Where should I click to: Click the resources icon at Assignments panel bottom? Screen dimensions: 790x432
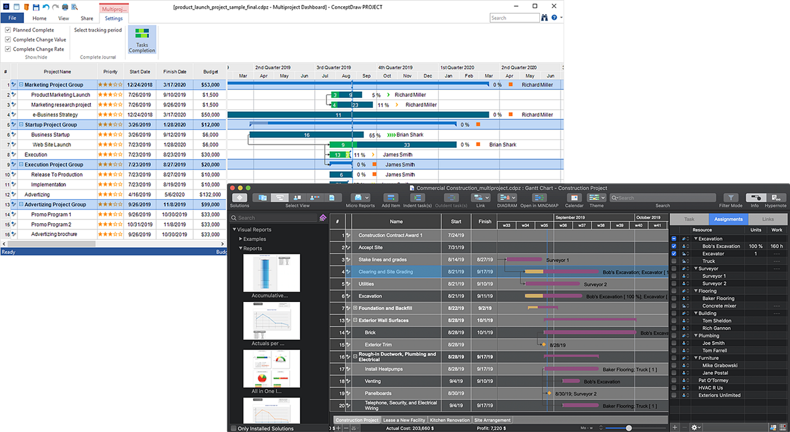coord(773,427)
